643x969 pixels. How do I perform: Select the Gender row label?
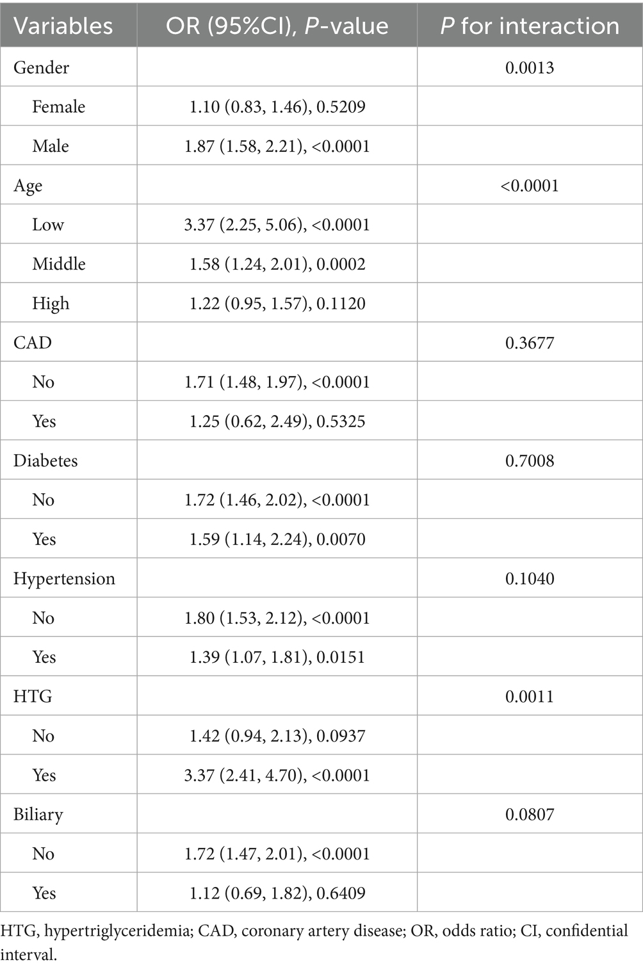point(41,67)
